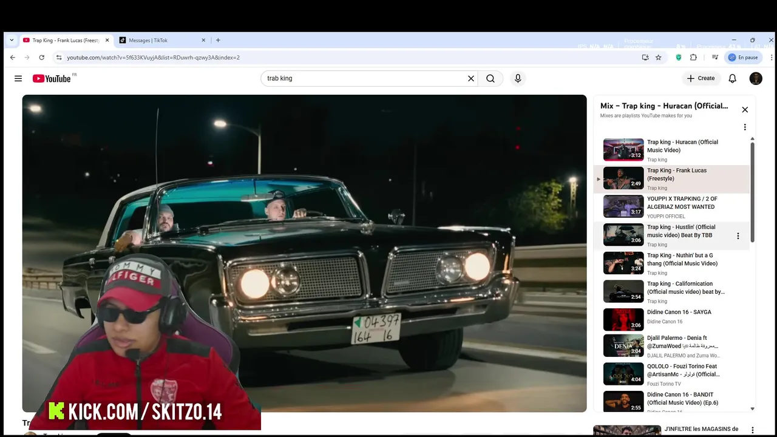Open Nuthin' but a G thang thumbnail
Image resolution: width=777 pixels, height=437 pixels.
coord(623,263)
